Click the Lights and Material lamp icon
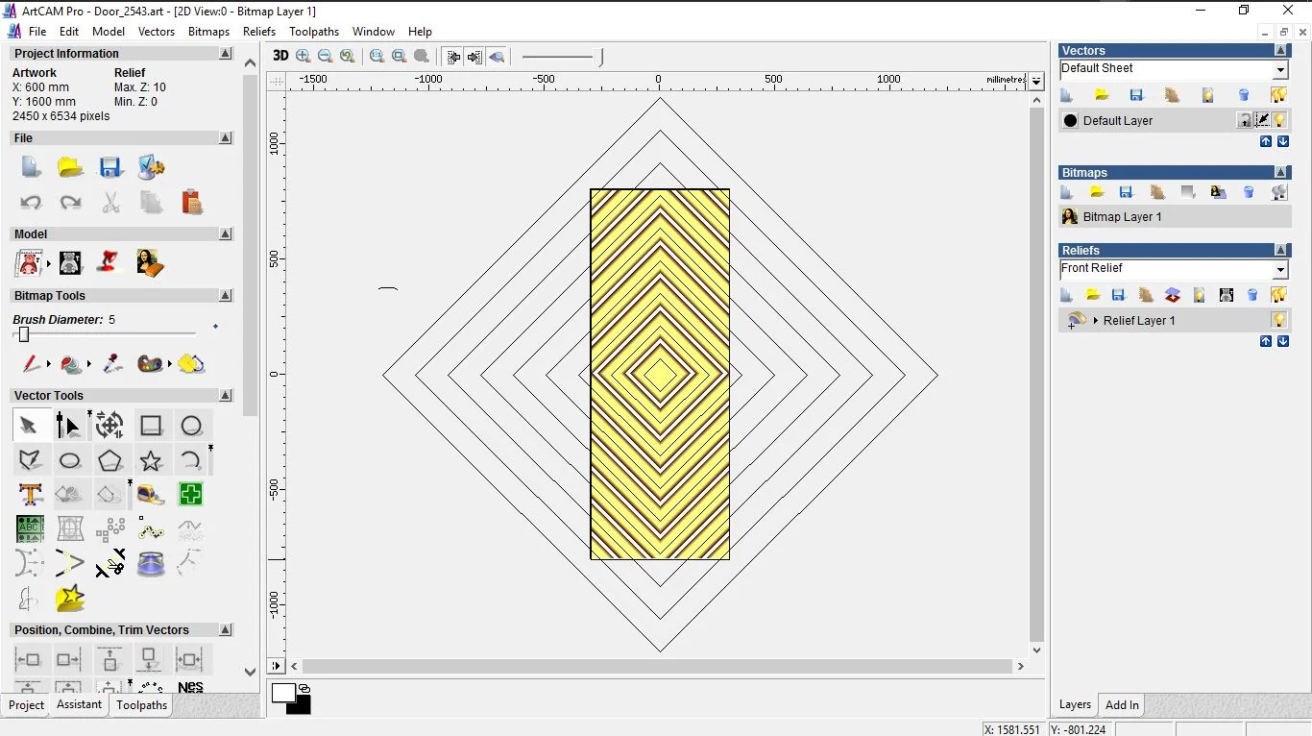The height and width of the screenshot is (736, 1312). pos(110,262)
